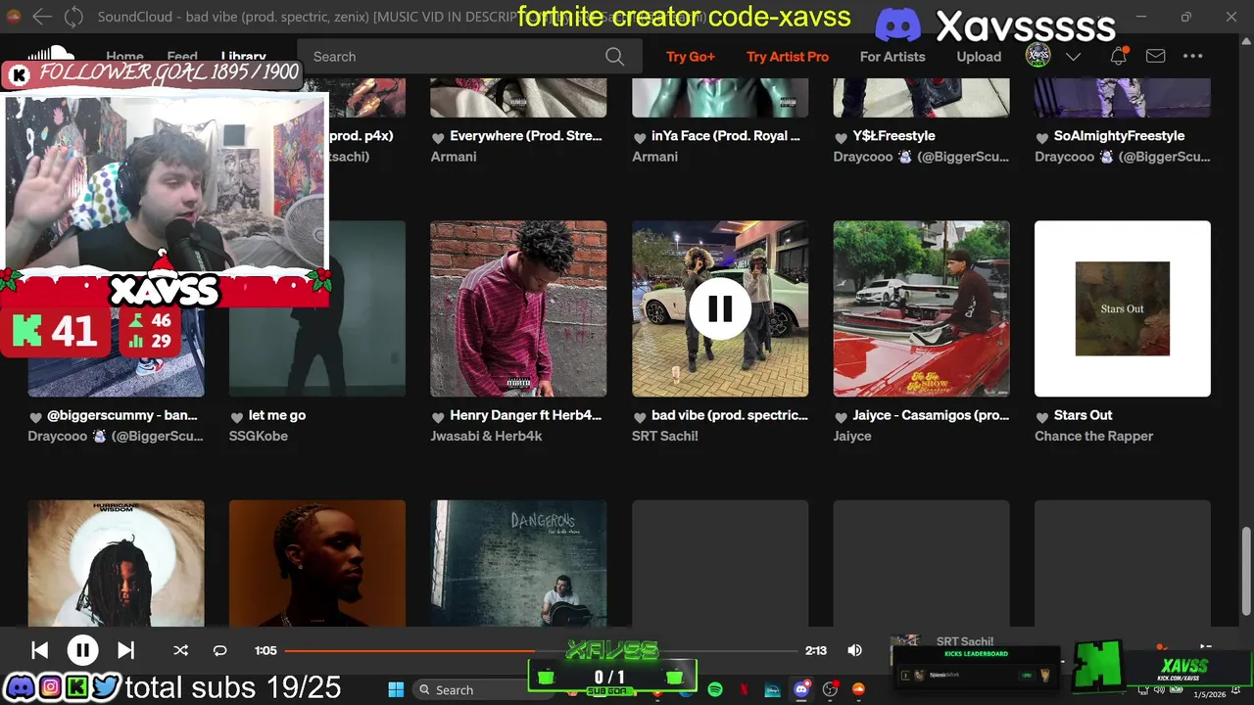Expand the account chevron next to avatar

click(1074, 57)
